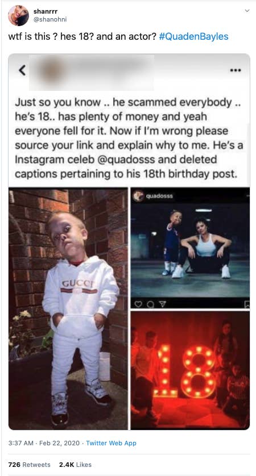
Task: Select the quadosss username above photo
Action: click(159, 196)
